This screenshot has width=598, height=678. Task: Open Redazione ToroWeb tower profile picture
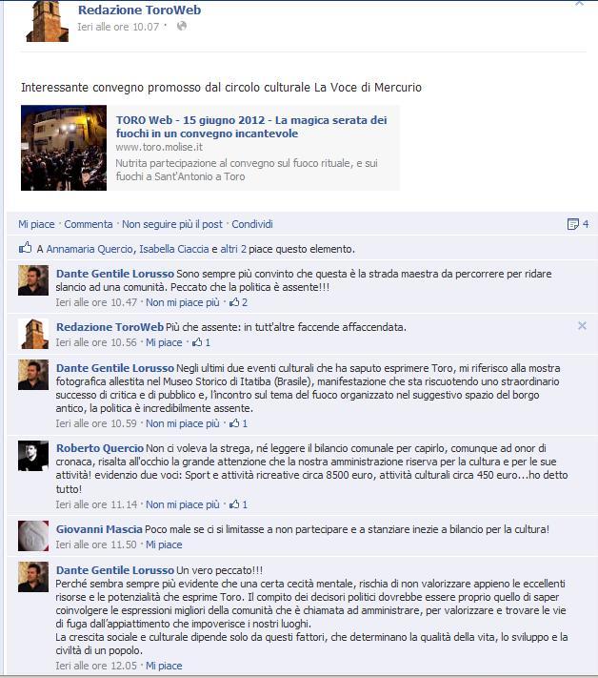point(47,21)
